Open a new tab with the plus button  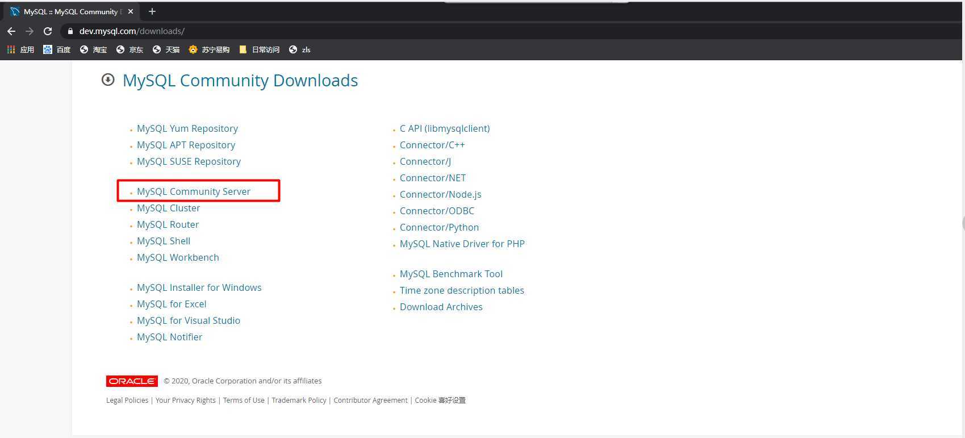click(x=152, y=11)
